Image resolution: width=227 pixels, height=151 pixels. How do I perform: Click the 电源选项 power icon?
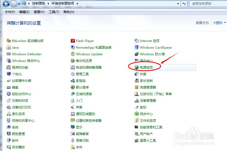point(137,67)
